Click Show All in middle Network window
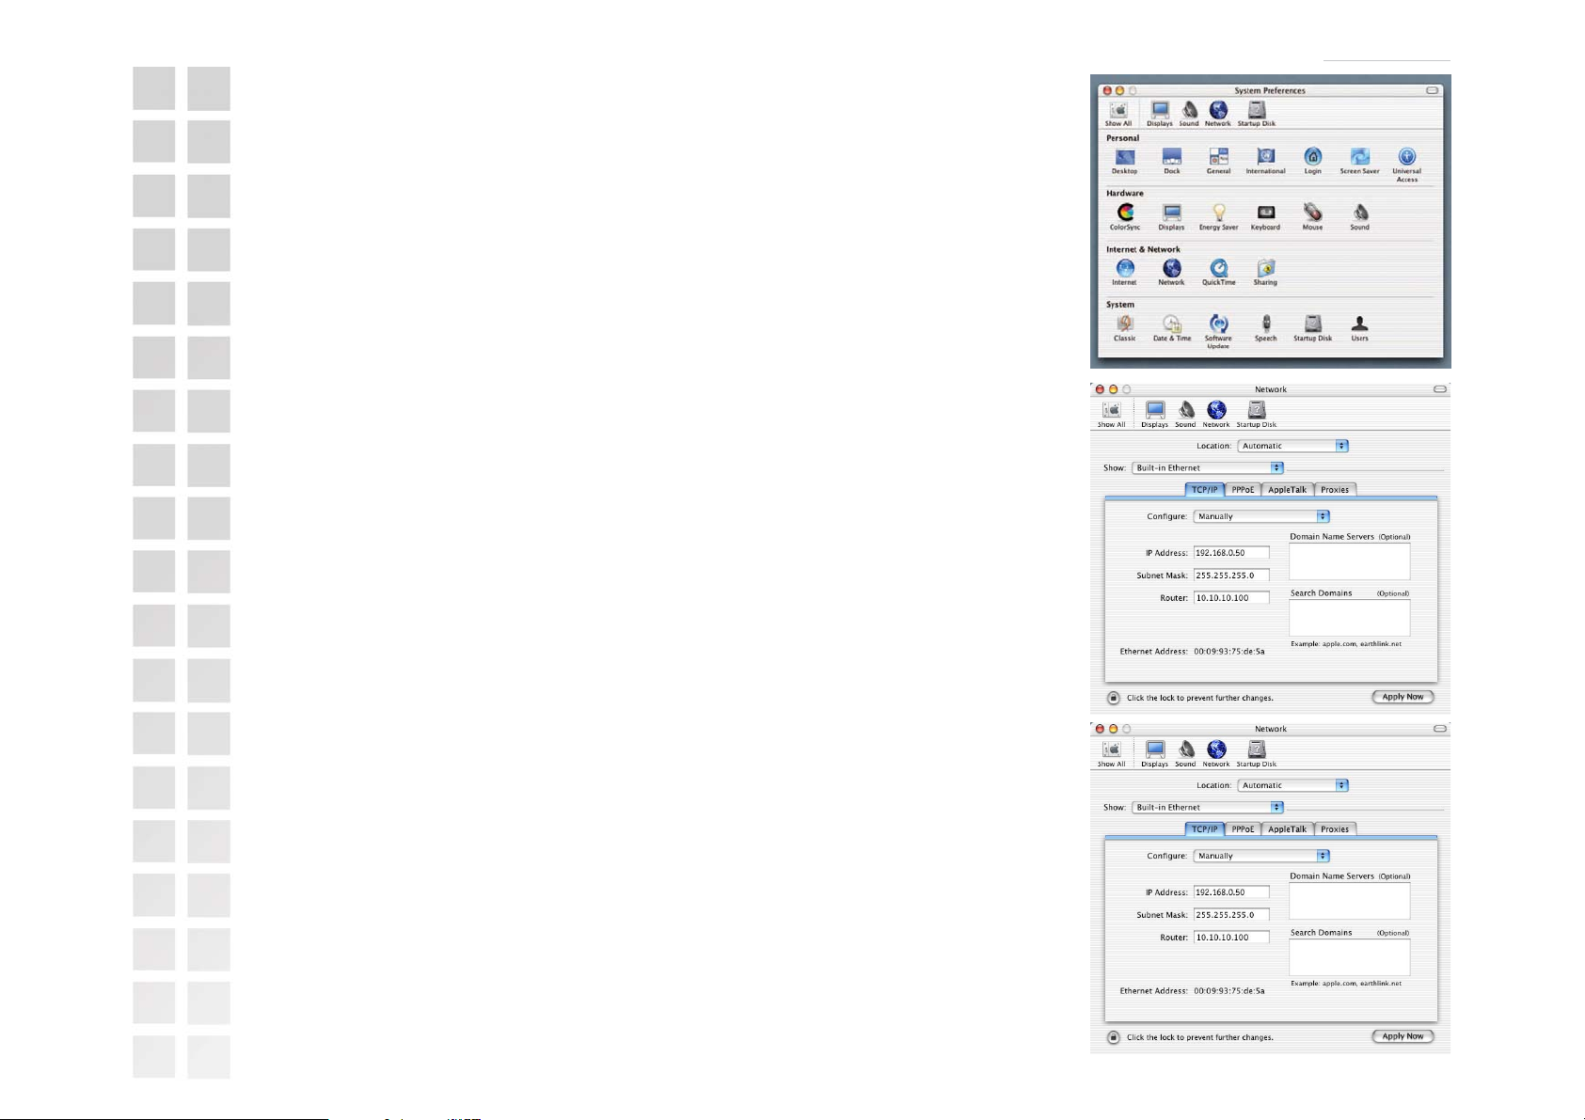1585x1120 pixels. coord(1112,415)
